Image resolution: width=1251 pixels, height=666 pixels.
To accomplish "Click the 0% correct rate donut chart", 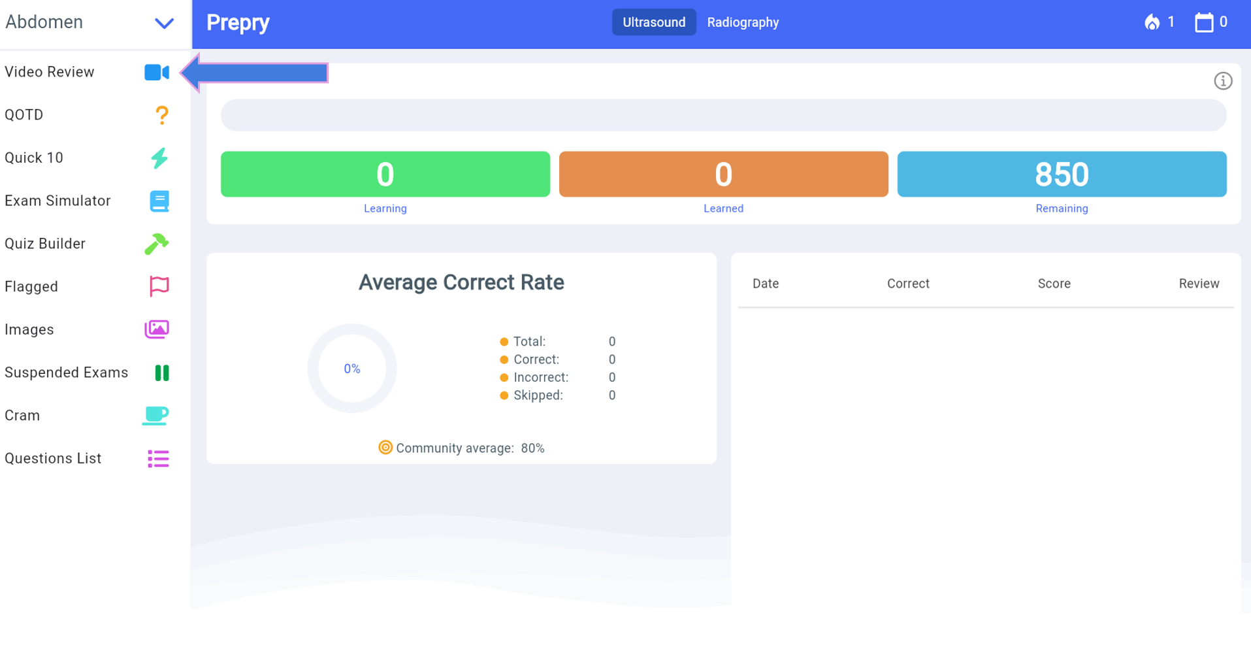I will pyautogui.click(x=352, y=369).
